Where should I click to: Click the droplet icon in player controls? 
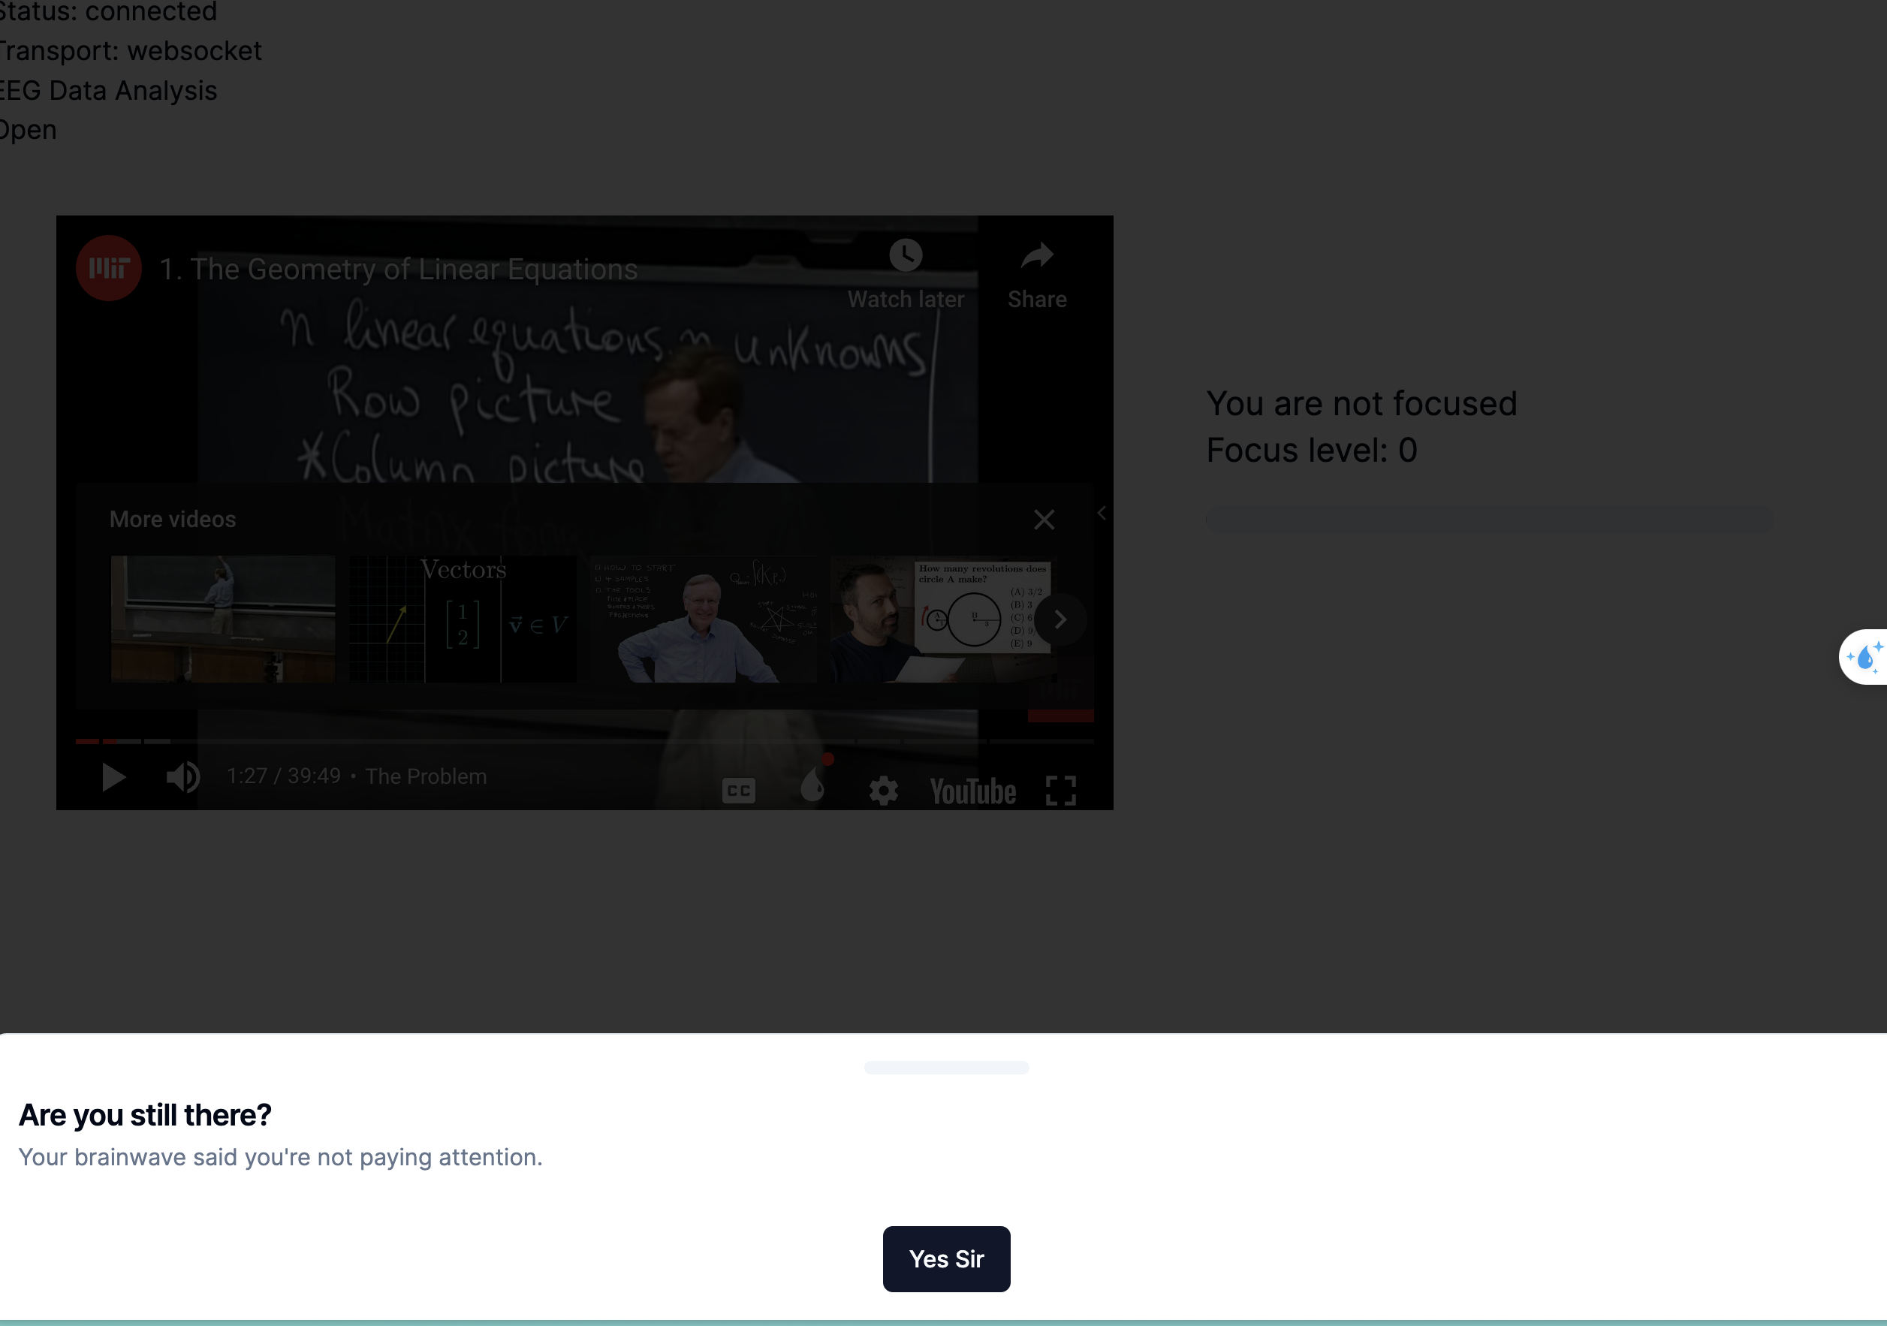click(812, 785)
